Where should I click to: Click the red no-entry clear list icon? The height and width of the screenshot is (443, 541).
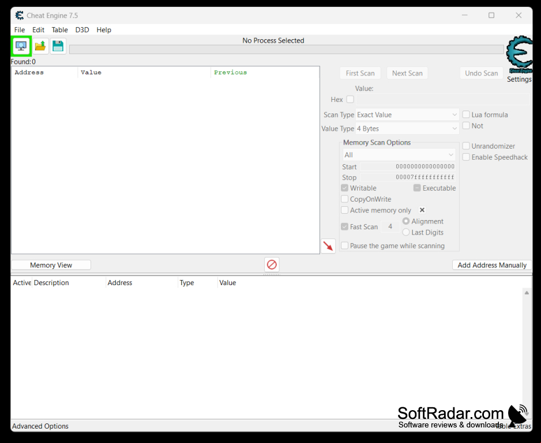point(272,265)
